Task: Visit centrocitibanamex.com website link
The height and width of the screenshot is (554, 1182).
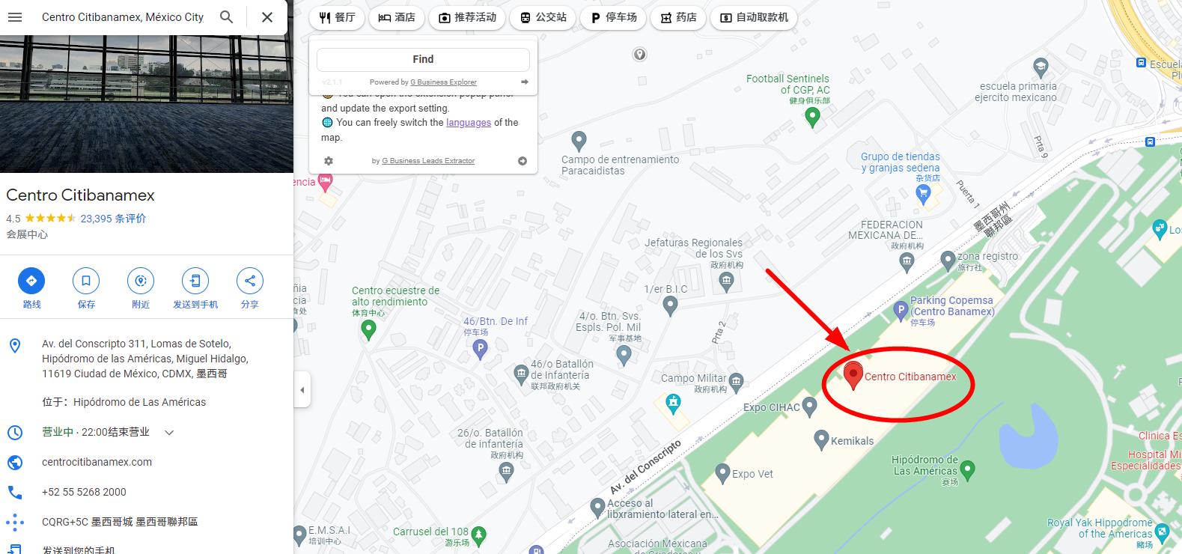Action: pyautogui.click(x=97, y=462)
